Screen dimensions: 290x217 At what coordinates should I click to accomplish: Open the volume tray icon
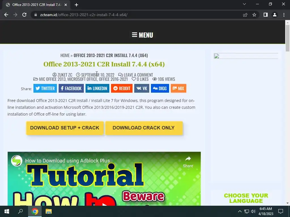(253, 211)
